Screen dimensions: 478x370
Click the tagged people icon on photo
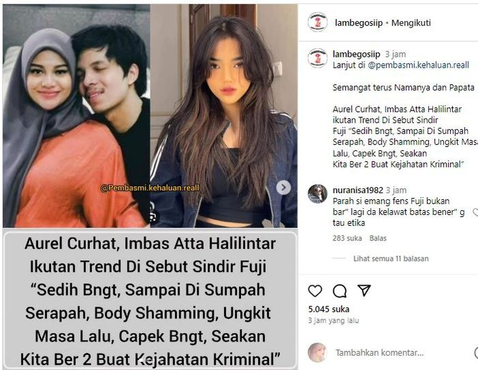pyautogui.click(x=153, y=217)
